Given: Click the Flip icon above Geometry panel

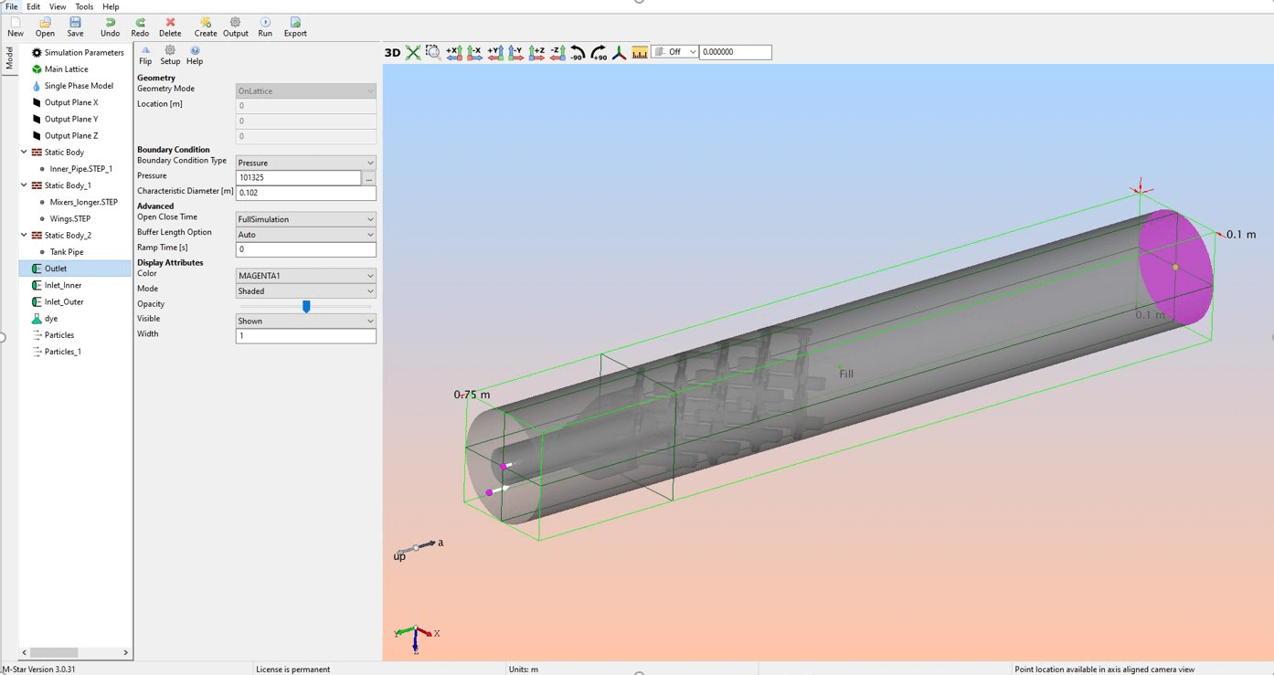Looking at the screenshot, I should coord(145,57).
